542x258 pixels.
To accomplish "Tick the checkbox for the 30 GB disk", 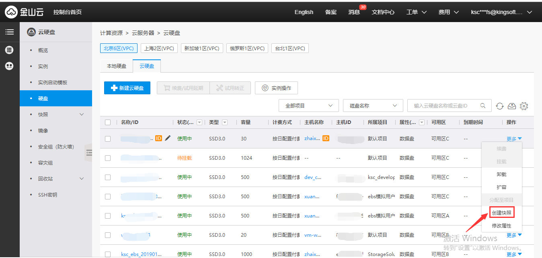I will click(x=108, y=138).
